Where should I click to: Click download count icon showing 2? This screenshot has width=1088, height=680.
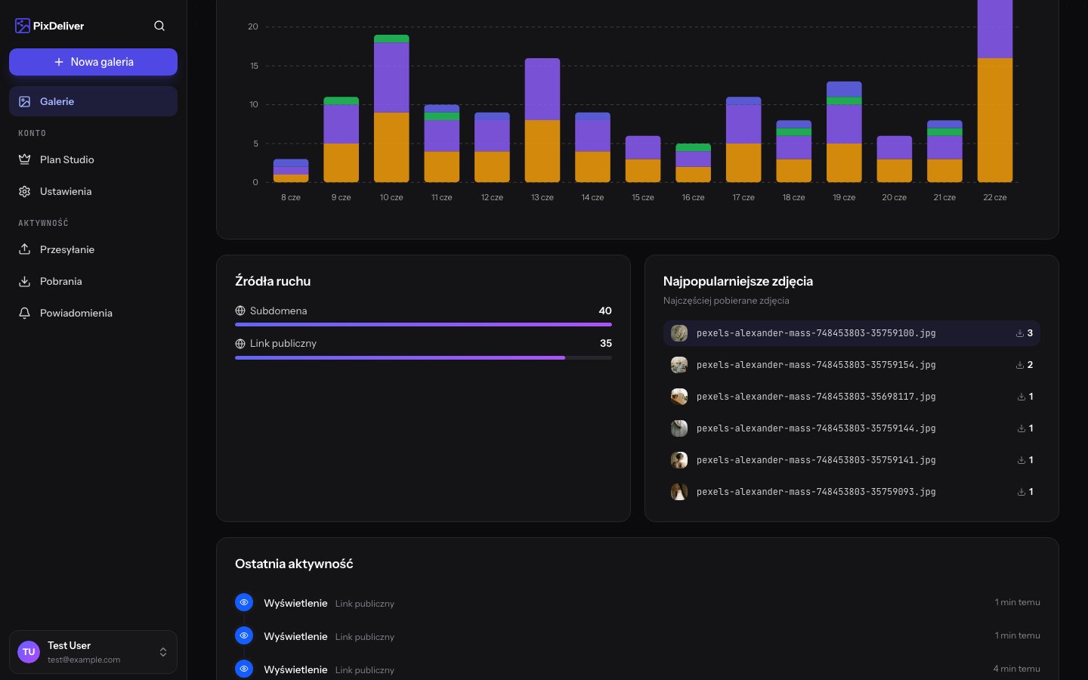coord(1019,365)
